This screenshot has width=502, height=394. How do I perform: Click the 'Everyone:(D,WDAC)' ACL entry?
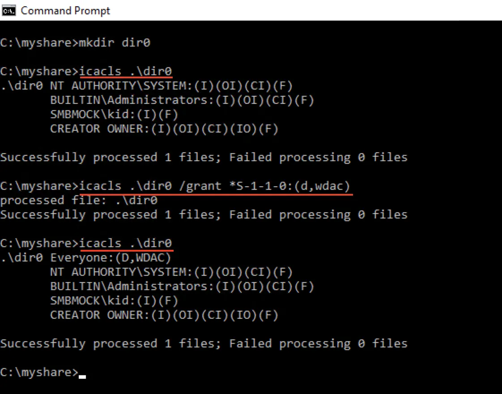pos(111,257)
